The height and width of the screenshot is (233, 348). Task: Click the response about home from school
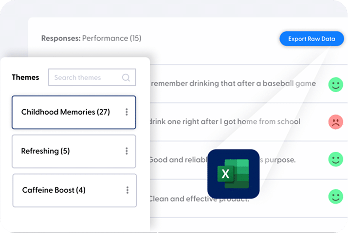pos(224,121)
